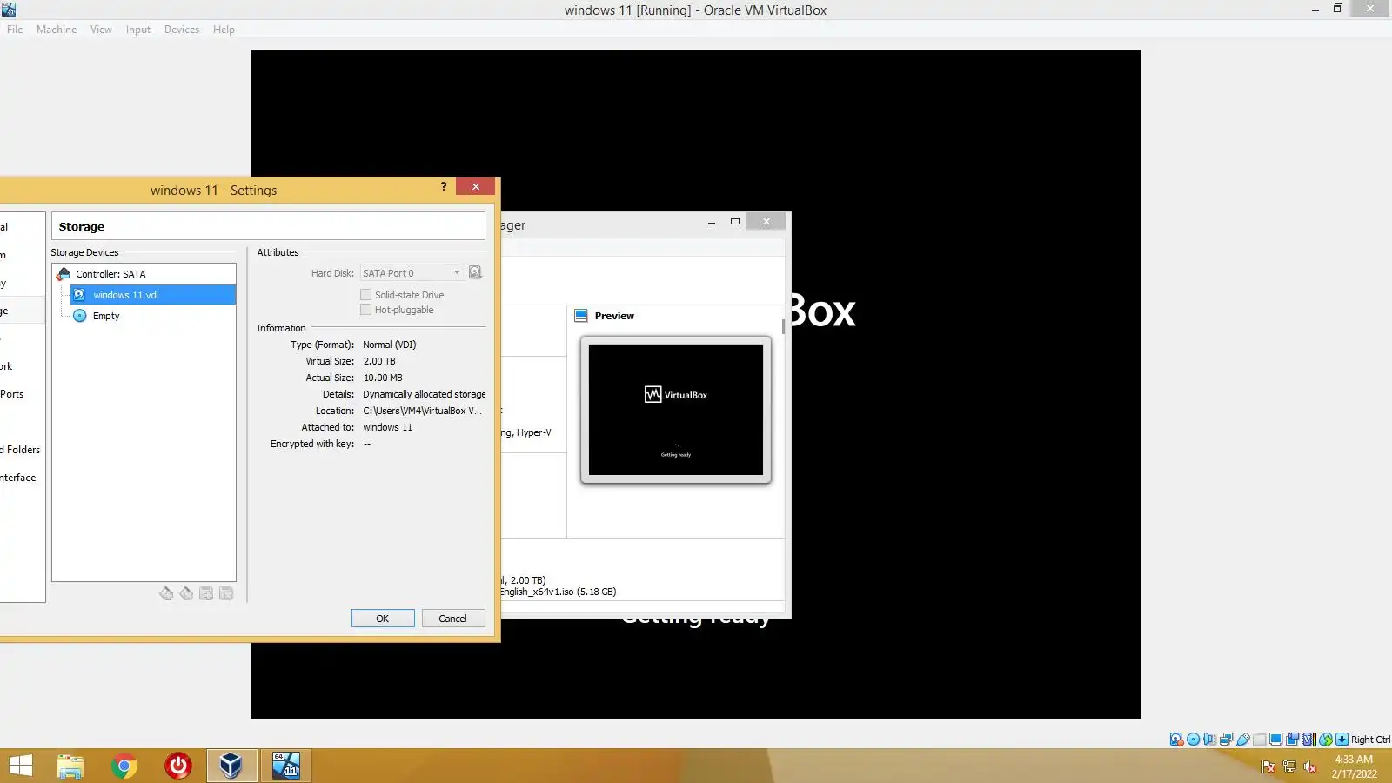Open Action Center flag in system tray
The height and width of the screenshot is (783, 1392).
(1268, 766)
